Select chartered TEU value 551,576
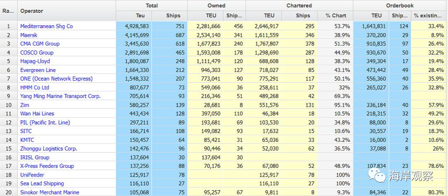Image resolution: width=448 pixels, height=196 pixels. pos(269,105)
